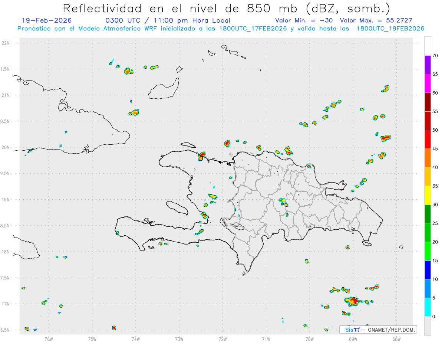Image resolution: width=445 pixels, height=344 pixels.
Task: Click the colorbar tick label '45'
Action: pos(436,149)
